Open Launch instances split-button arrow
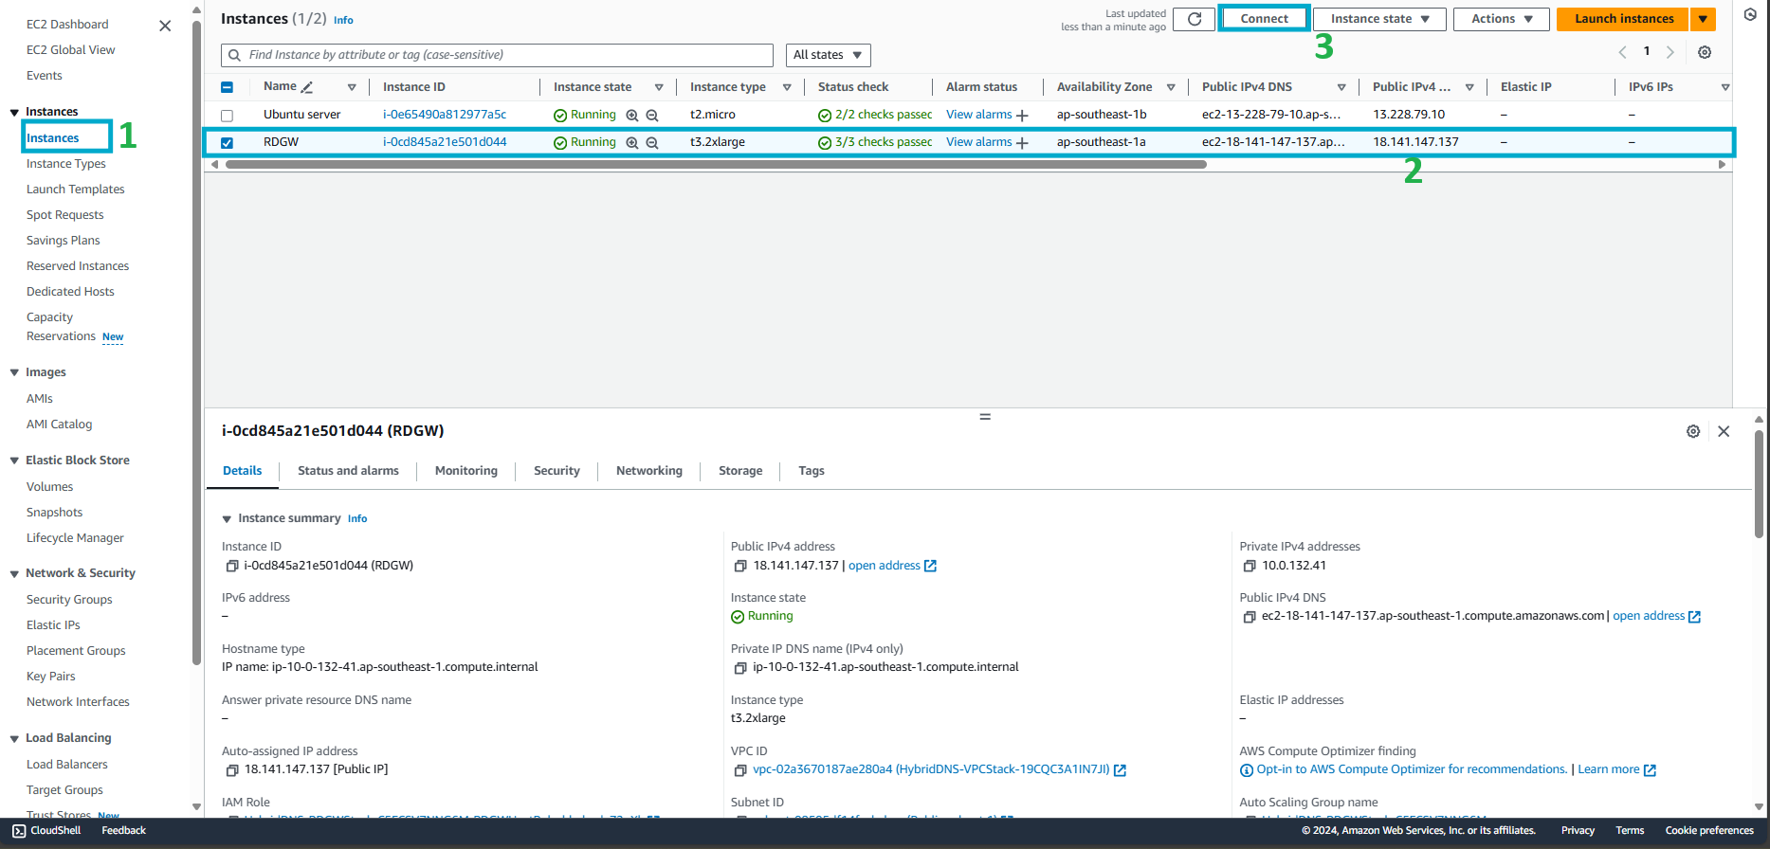 pos(1703,19)
